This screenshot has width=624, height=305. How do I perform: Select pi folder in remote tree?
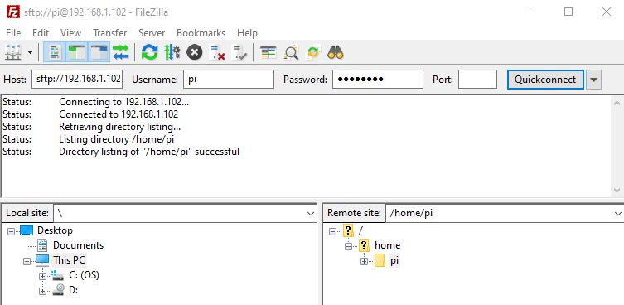click(x=394, y=261)
